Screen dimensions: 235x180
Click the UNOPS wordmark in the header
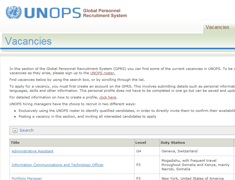[52, 13]
